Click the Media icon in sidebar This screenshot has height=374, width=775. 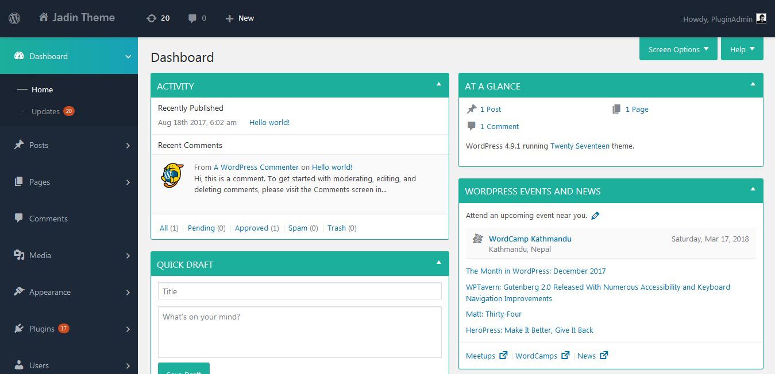pos(19,255)
